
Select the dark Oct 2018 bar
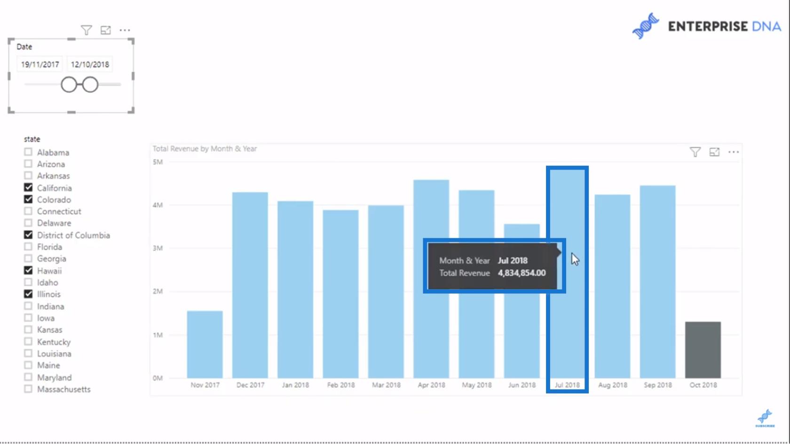703,350
